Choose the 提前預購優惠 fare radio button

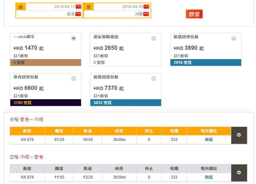click(154, 38)
